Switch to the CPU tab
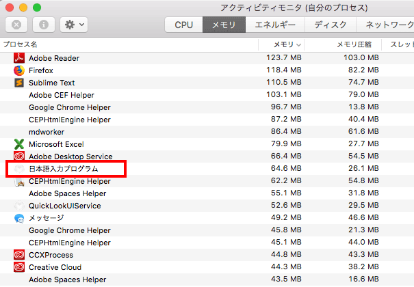This screenshot has width=414, height=287. point(184,25)
